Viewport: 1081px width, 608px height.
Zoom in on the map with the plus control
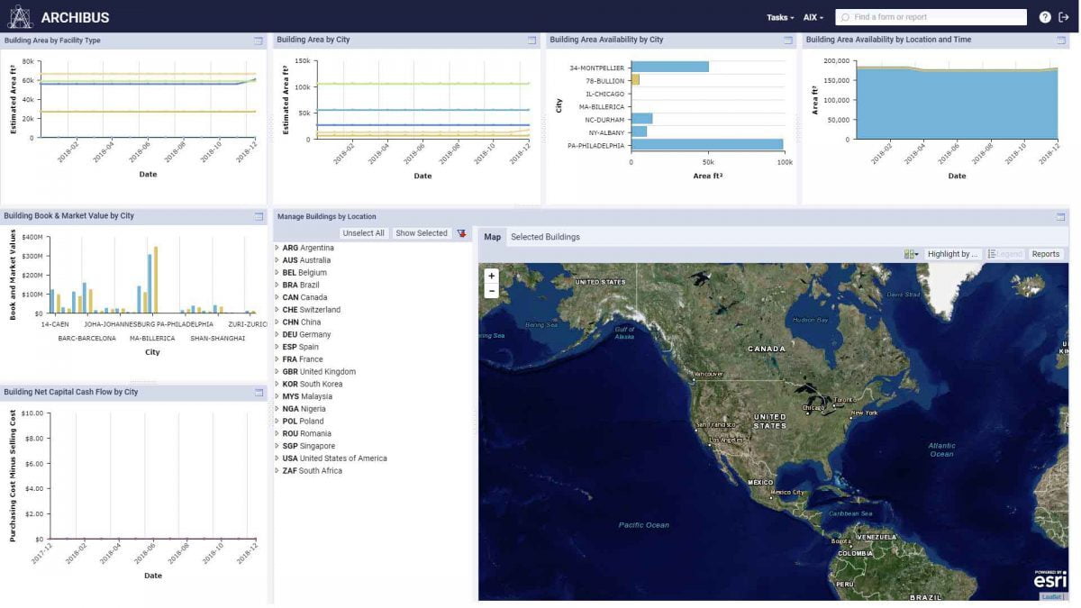pos(490,274)
